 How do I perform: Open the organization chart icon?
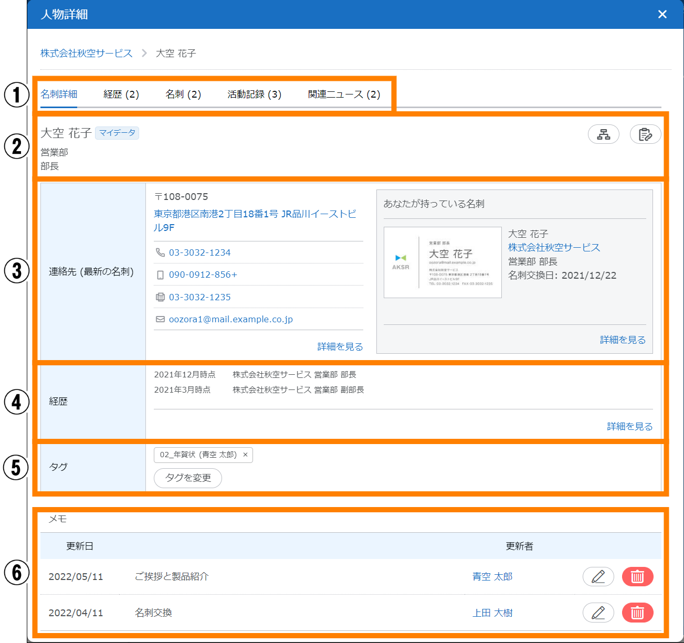point(603,134)
